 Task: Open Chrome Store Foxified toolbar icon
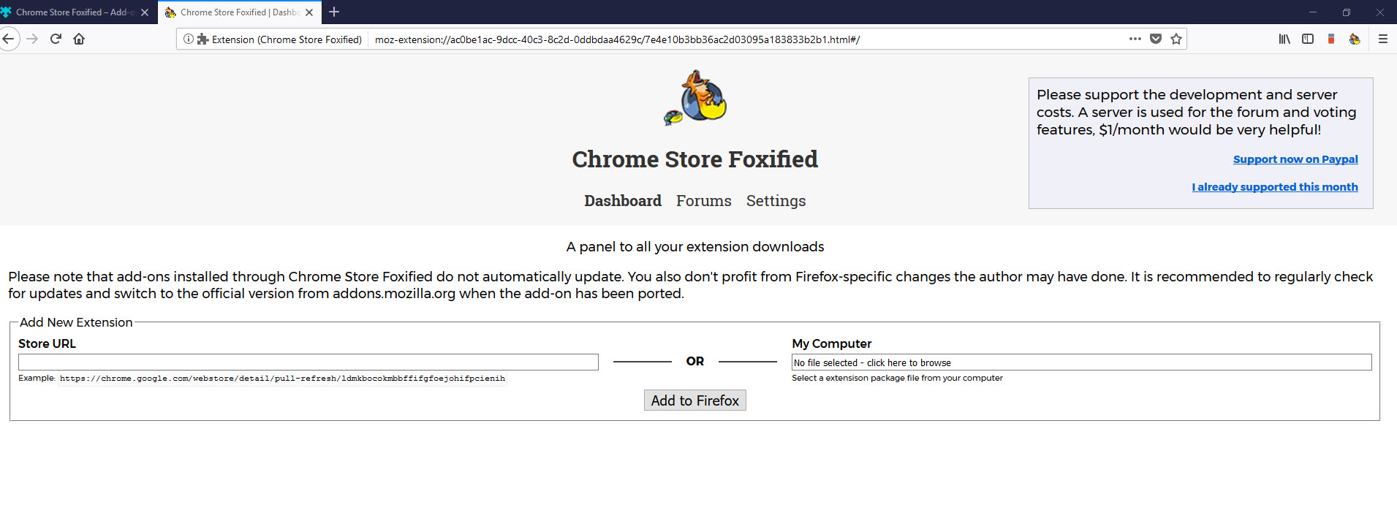point(1355,39)
